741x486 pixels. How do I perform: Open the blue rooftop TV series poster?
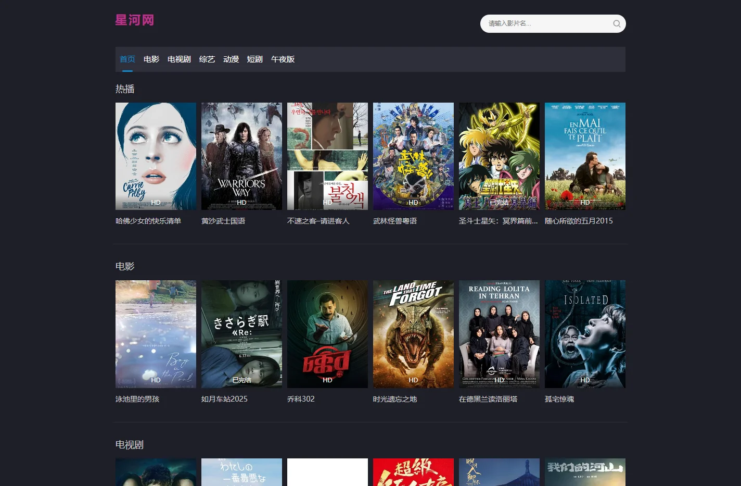coord(499,472)
